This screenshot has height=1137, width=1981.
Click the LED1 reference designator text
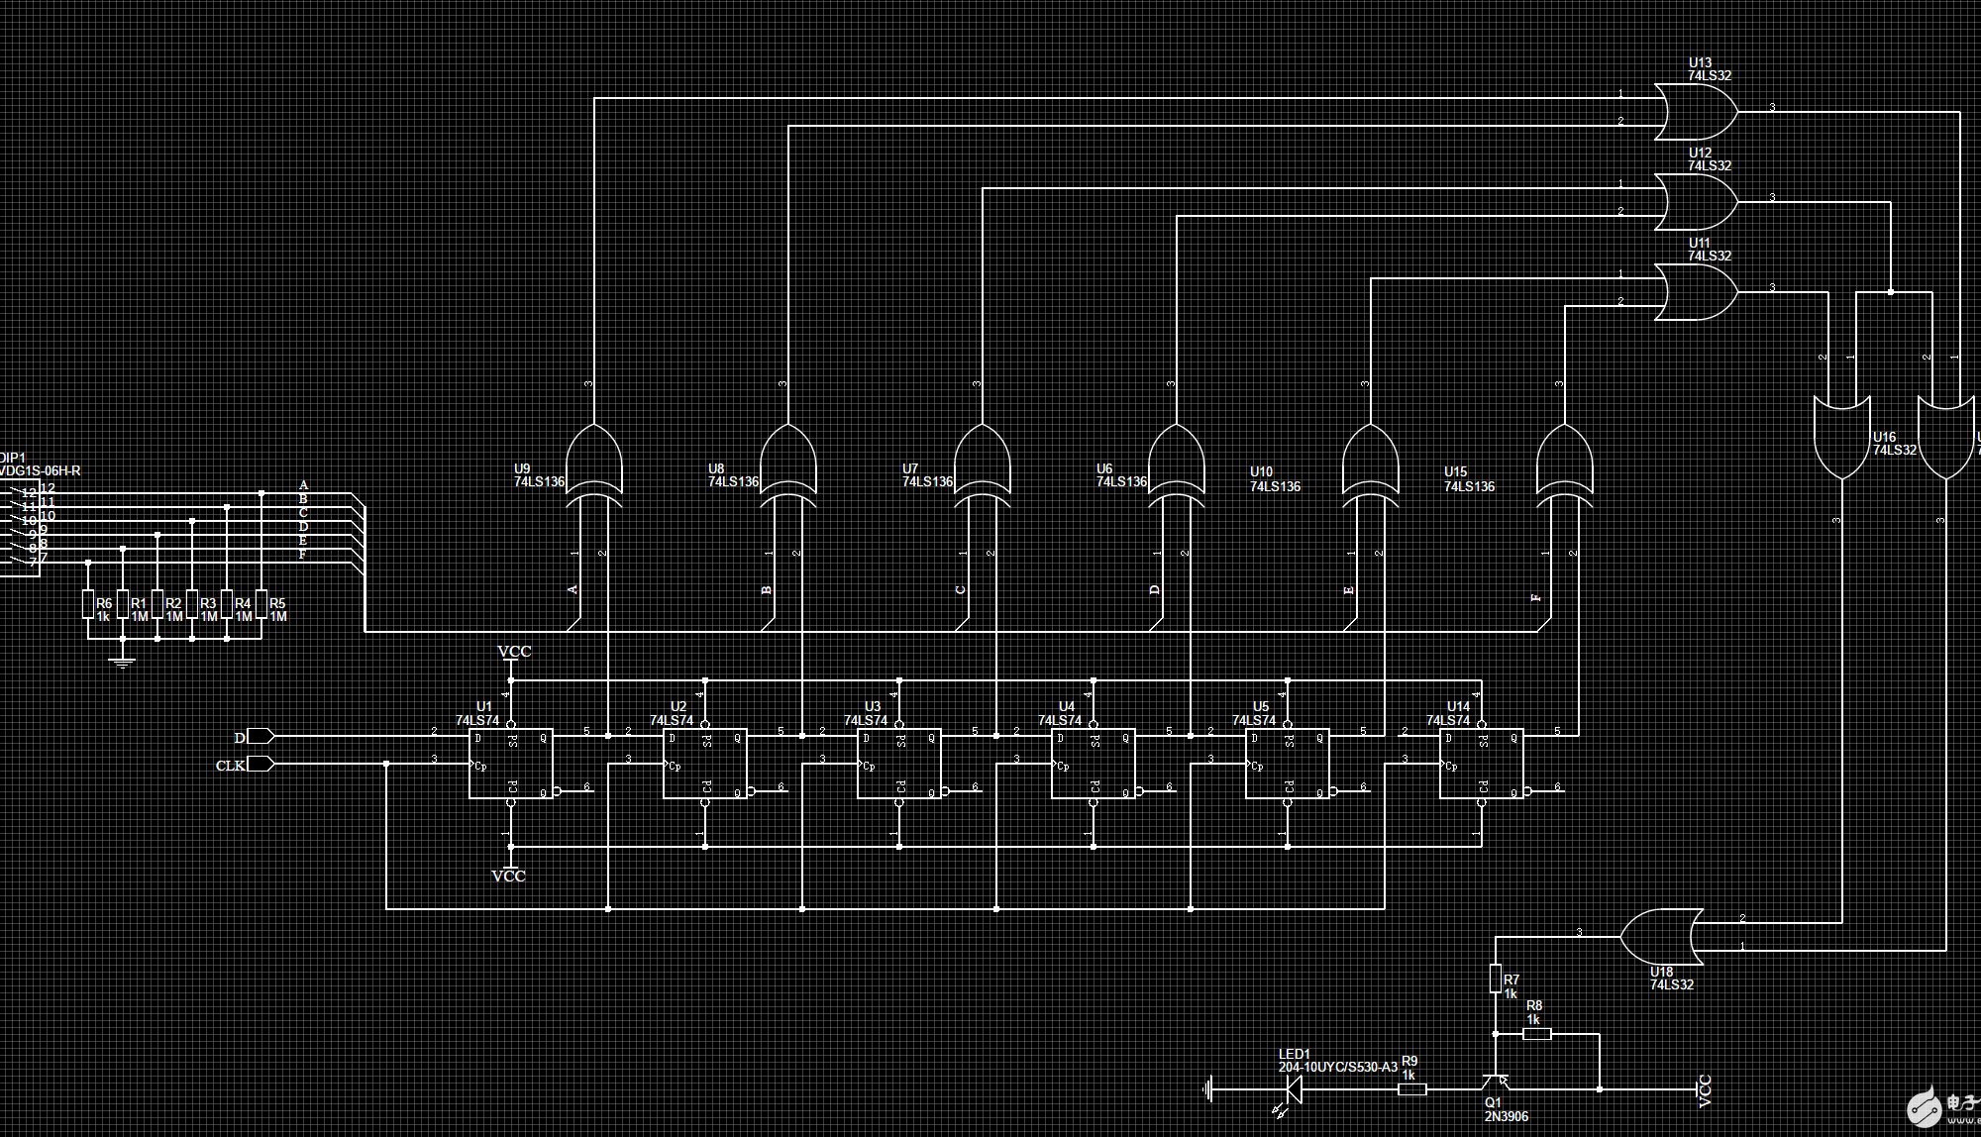click(x=1294, y=1055)
